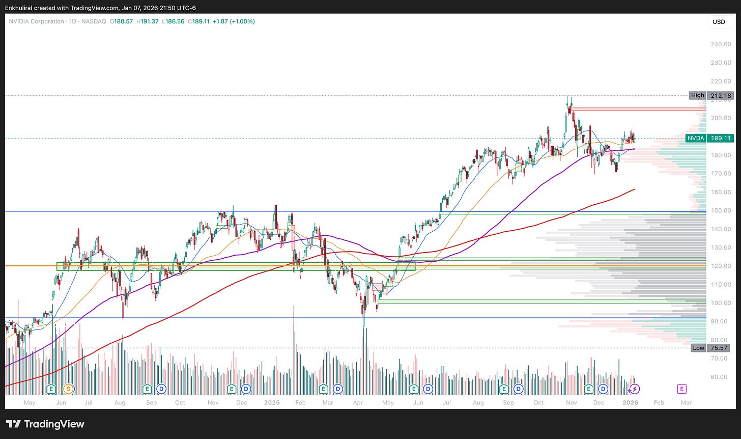The height and width of the screenshot is (439, 741).
Task: Open the dividend D marker at March 2025
Action: point(337,389)
